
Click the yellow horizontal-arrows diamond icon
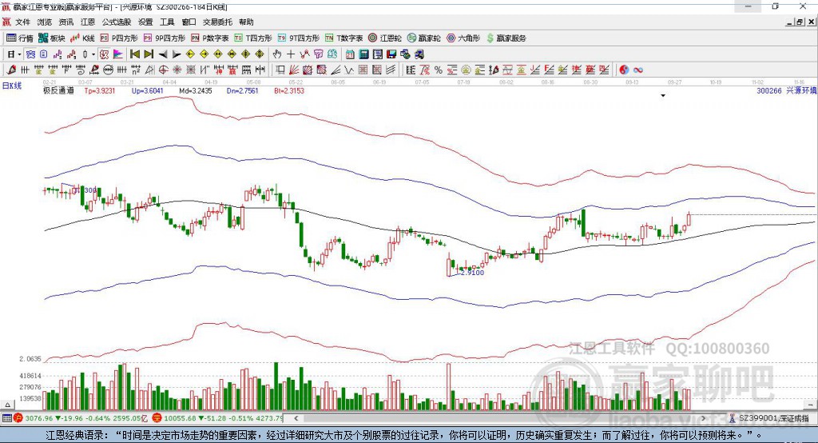point(218,54)
